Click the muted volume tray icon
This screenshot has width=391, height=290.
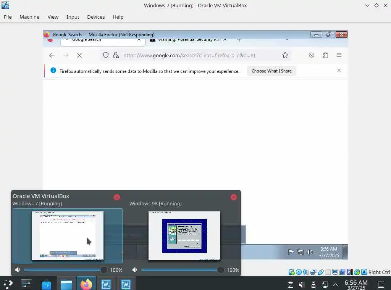[302, 284]
